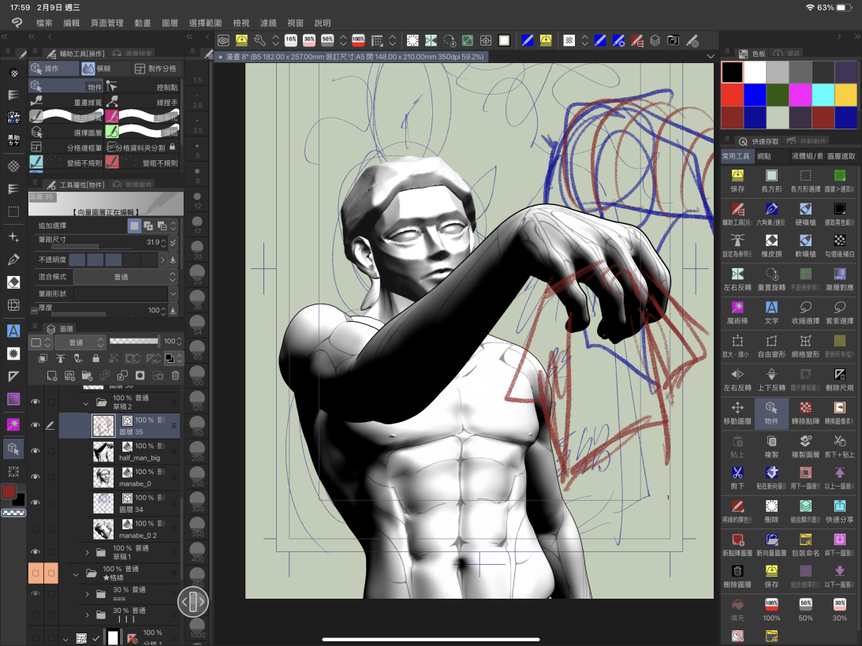Hide the manabe_0 layer
Viewport: 862px width, 646px height.
coord(35,476)
